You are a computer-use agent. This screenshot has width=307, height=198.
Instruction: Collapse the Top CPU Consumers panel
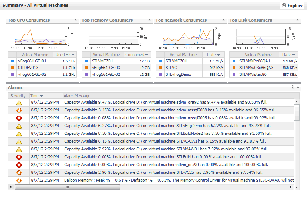[x=76, y=20]
